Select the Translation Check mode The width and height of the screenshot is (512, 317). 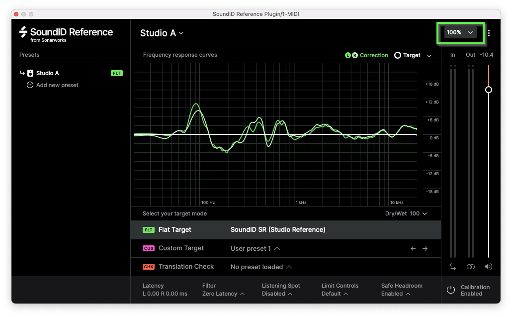(286, 267)
